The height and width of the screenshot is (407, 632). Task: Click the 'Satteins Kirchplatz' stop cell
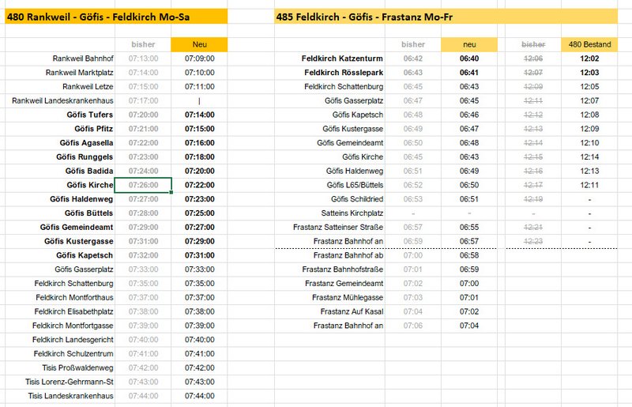[329, 213]
